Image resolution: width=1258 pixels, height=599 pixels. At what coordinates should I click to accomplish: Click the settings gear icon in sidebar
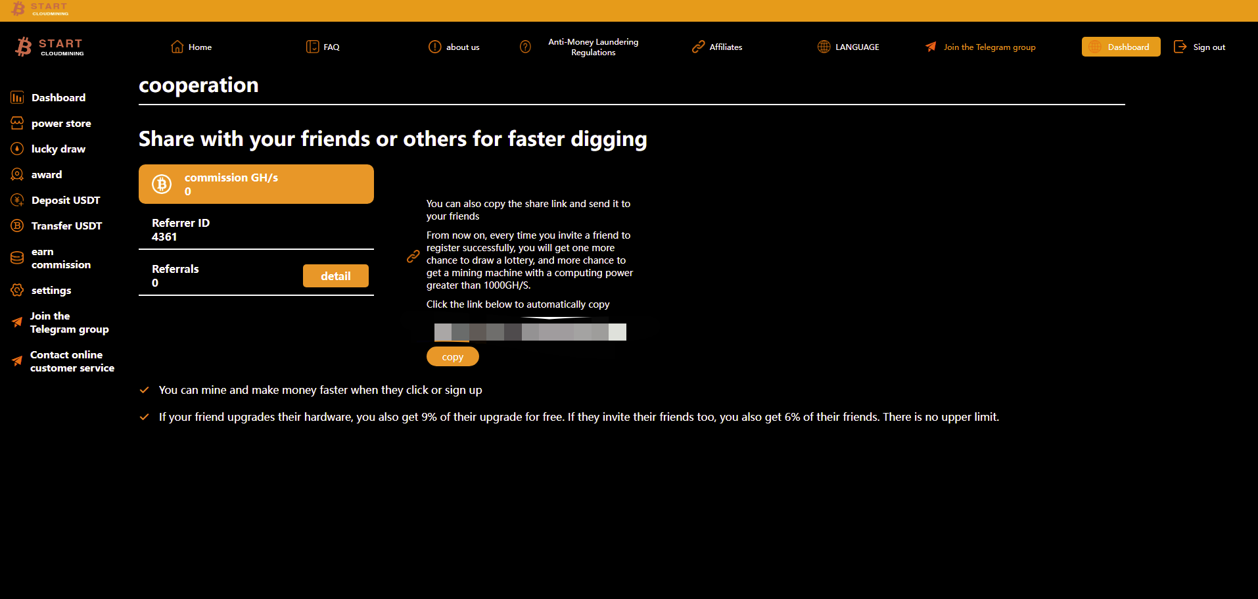(17, 290)
